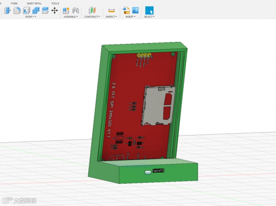Select the Move/Copy tool
This screenshot has height=206, width=276.
click(x=55, y=10)
